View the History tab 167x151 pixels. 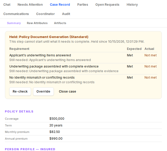tap(132, 5)
